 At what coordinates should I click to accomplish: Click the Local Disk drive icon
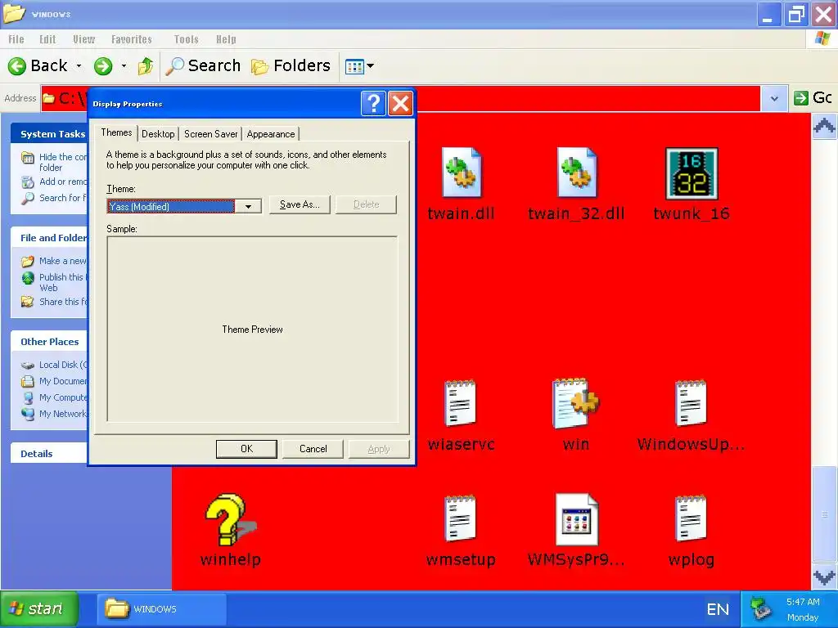28,366
